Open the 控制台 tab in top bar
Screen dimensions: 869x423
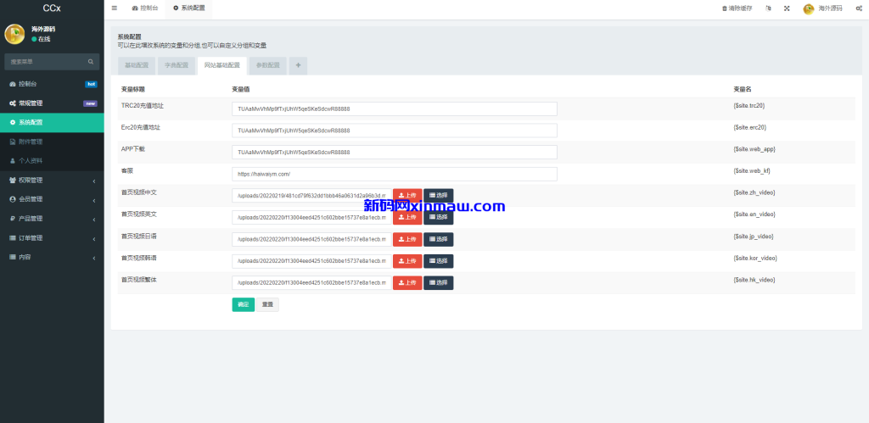pyautogui.click(x=144, y=8)
